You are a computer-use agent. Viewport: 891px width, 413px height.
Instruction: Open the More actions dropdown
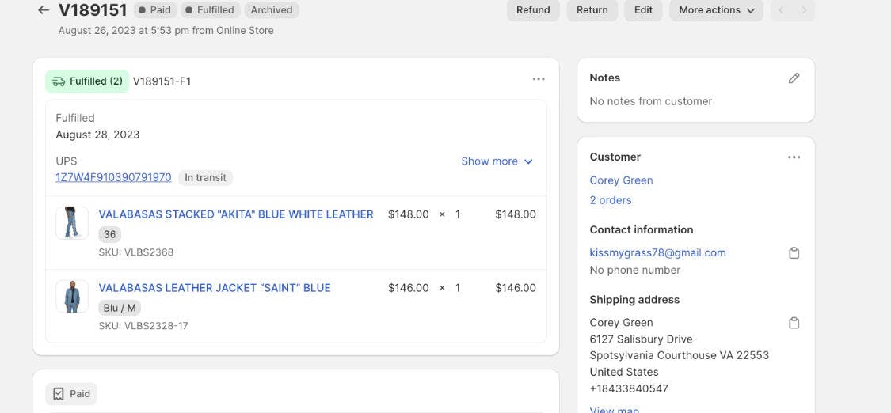[716, 10]
